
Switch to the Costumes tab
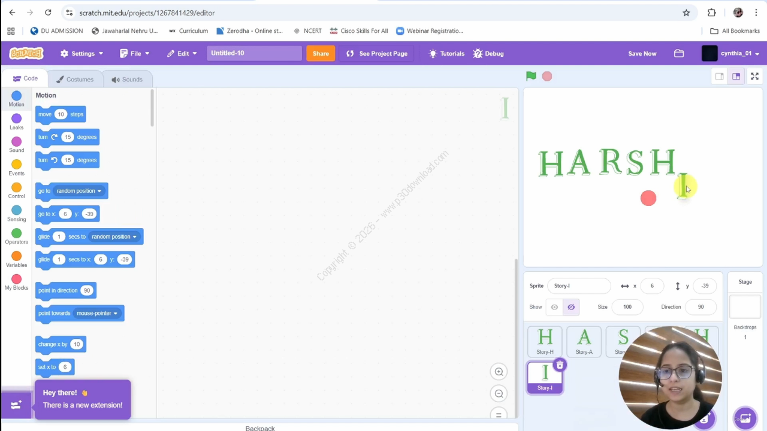tap(75, 79)
